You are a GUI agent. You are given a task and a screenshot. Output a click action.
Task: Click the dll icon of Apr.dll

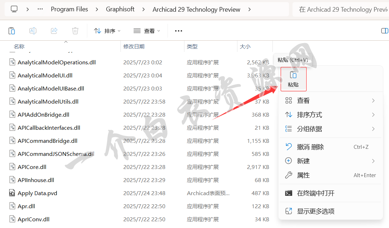coord(12,206)
